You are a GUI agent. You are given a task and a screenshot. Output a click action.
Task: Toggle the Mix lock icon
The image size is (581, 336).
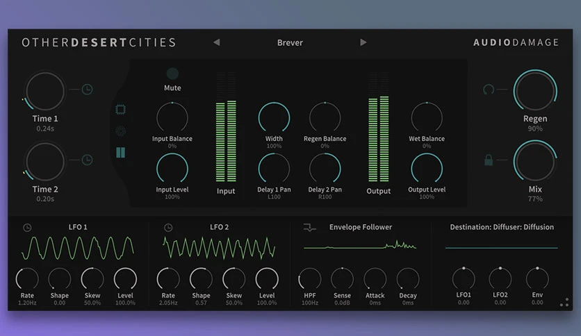489,160
